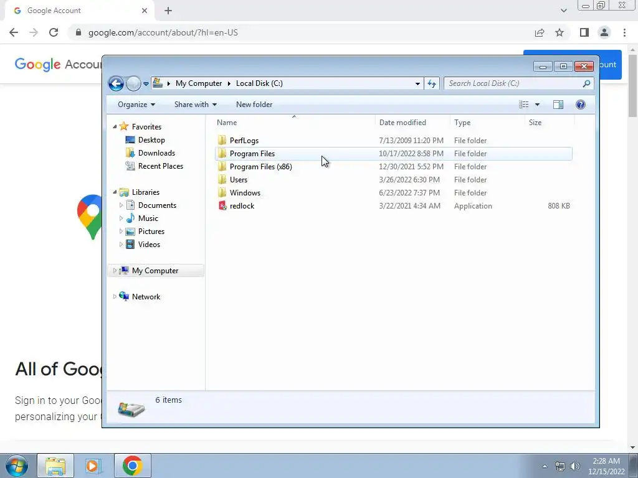Bookmark this page with the star icon
Image resolution: width=638 pixels, height=478 pixels.
click(559, 32)
